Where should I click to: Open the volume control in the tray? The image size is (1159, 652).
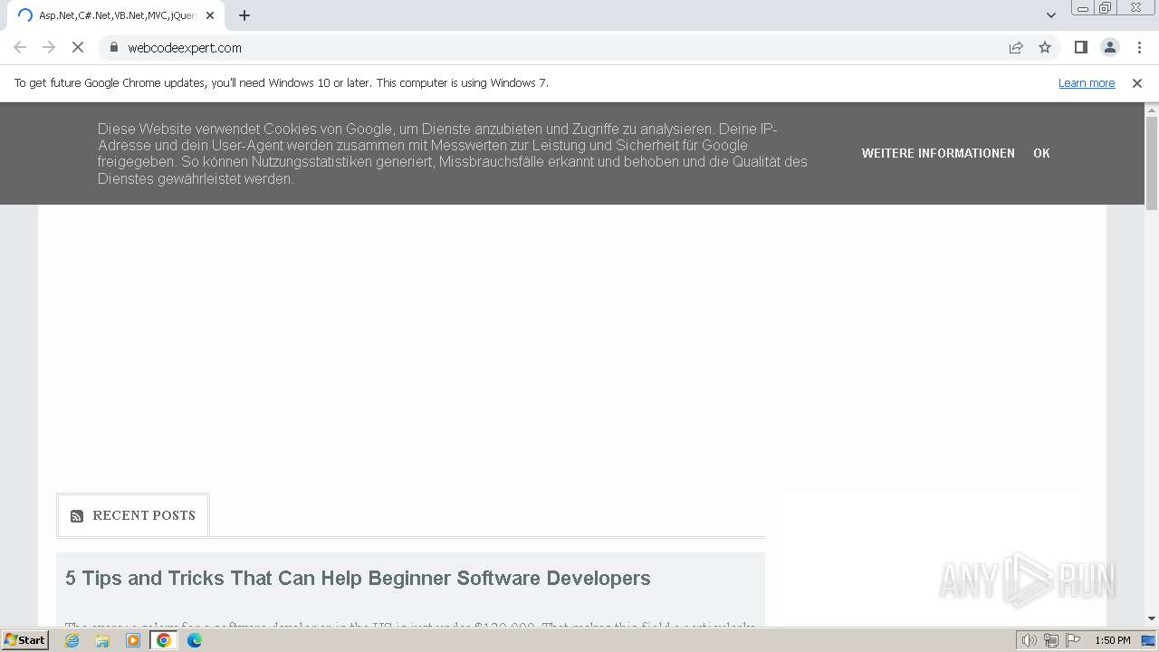click(x=1029, y=640)
